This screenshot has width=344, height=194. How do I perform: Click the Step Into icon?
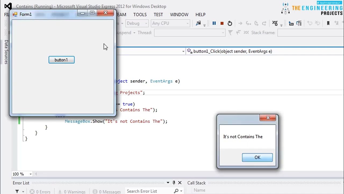(x=248, y=23)
